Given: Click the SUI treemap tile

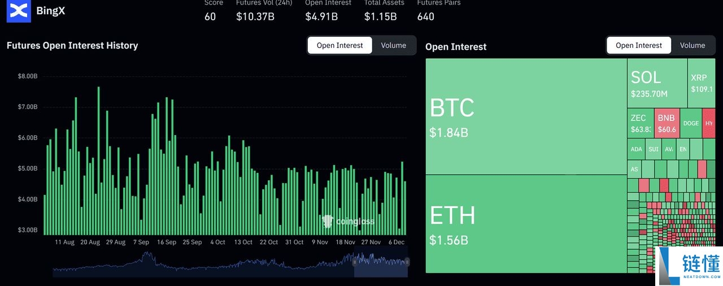Looking at the screenshot, I should 653,150.
